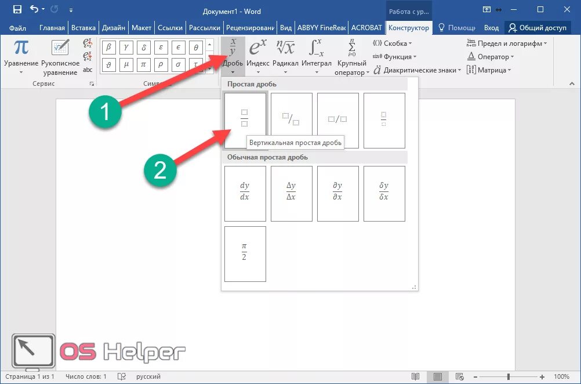Click the Страница 1 из 1 status indicator
The image size is (581, 384).
[30, 376]
